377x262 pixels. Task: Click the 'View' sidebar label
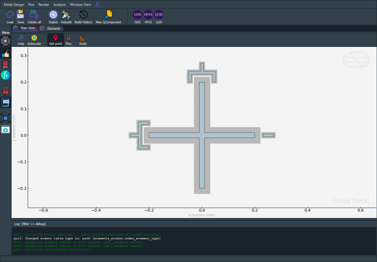coord(6,33)
